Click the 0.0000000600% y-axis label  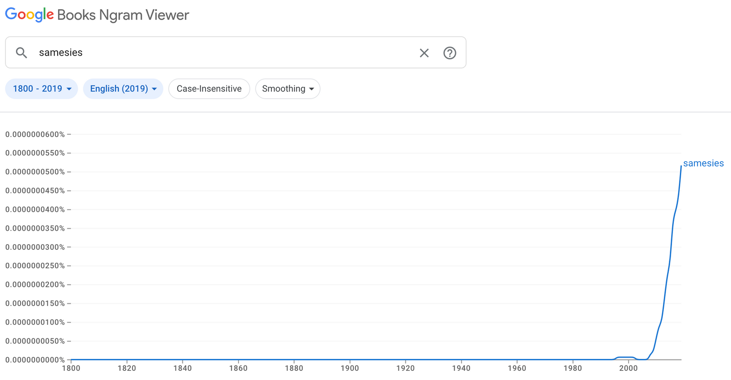pyautogui.click(x=35, y=134)
